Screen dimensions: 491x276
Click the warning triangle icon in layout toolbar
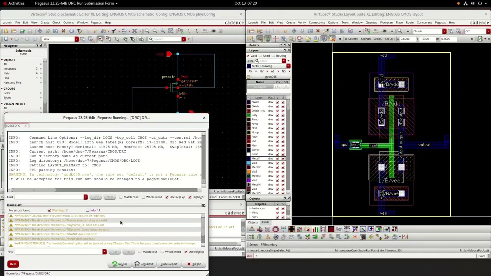307,39
